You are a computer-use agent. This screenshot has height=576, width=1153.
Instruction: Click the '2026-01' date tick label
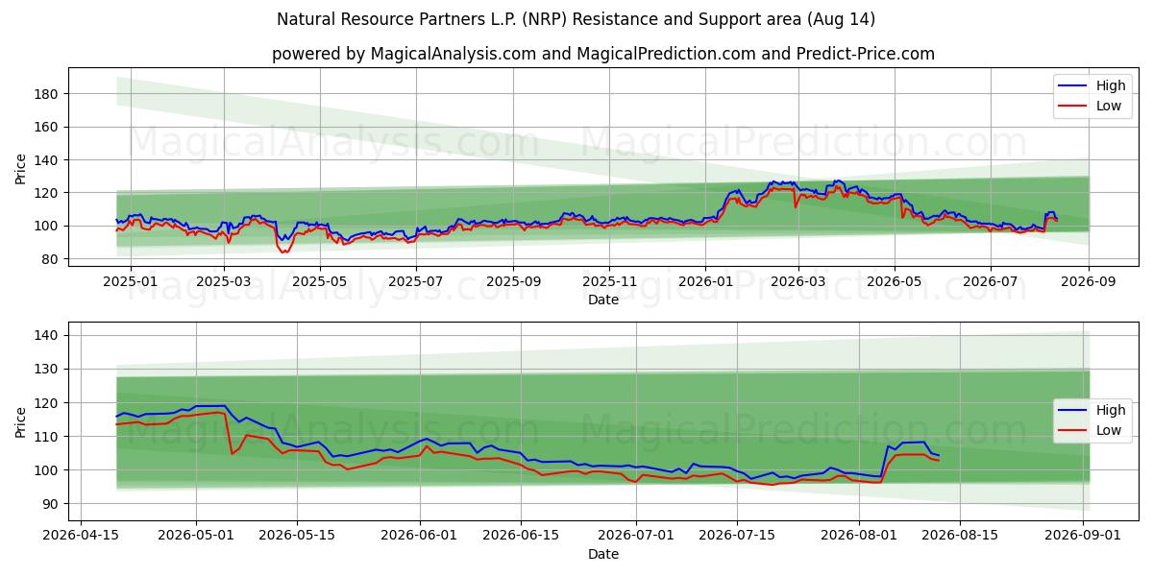tap(705, 282)
